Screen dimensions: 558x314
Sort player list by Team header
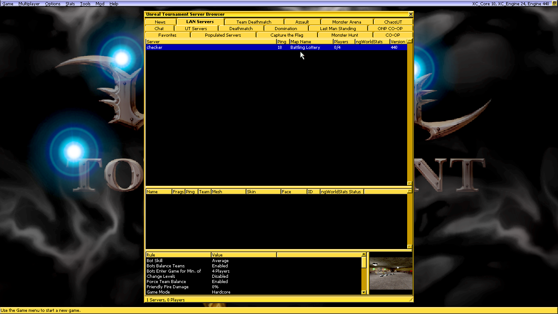tap(204, 191)
